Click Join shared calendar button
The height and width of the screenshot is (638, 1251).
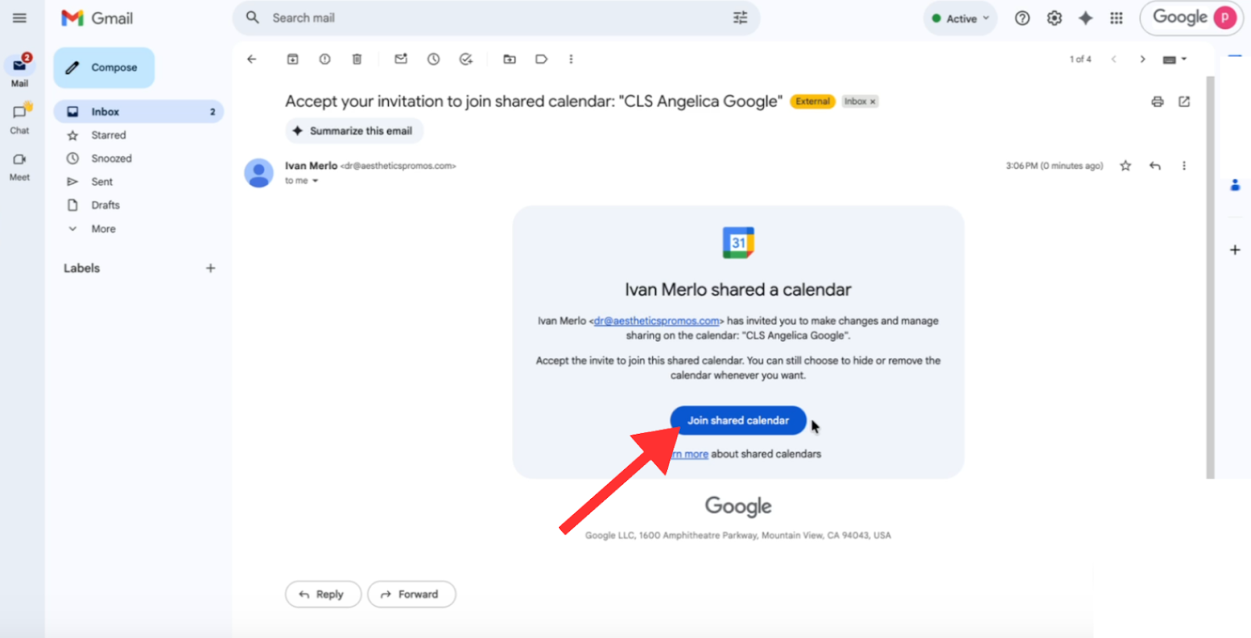coord(738,421)
